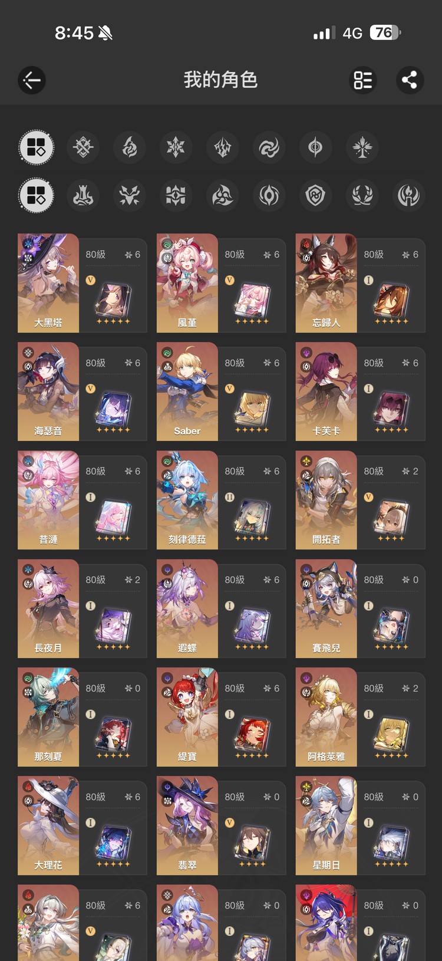
Task: Select all paths filter in second row
Action: pos(37,195)
